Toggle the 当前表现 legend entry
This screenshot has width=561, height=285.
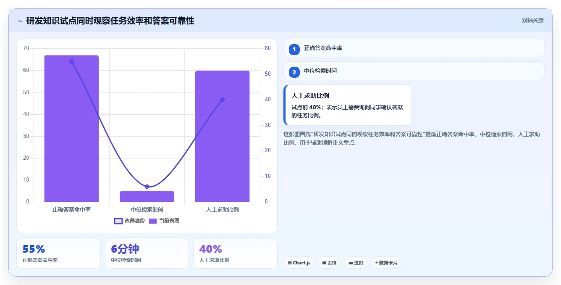164,221
